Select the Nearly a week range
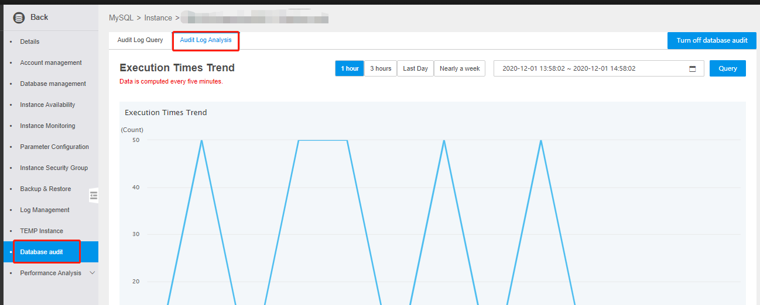760x305 pixels. pyautogui.click(x=460, y=68)
